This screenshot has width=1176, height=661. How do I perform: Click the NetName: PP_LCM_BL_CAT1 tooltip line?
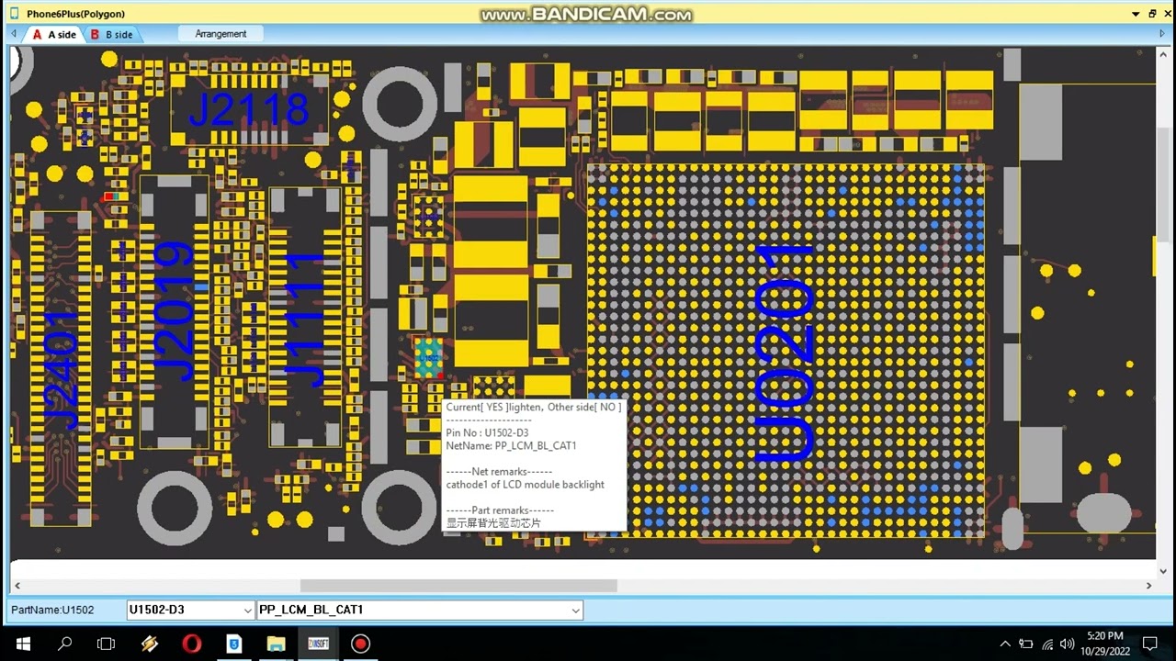pos(511,446)
